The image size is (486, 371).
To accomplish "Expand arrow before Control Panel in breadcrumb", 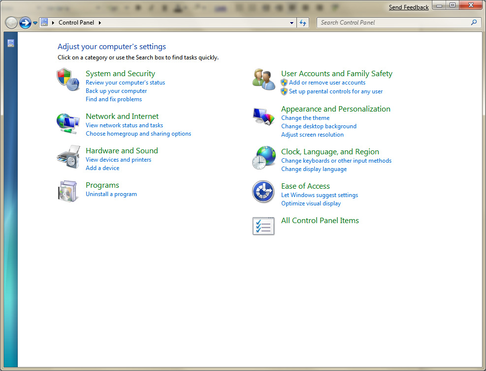I will [53, 23].
